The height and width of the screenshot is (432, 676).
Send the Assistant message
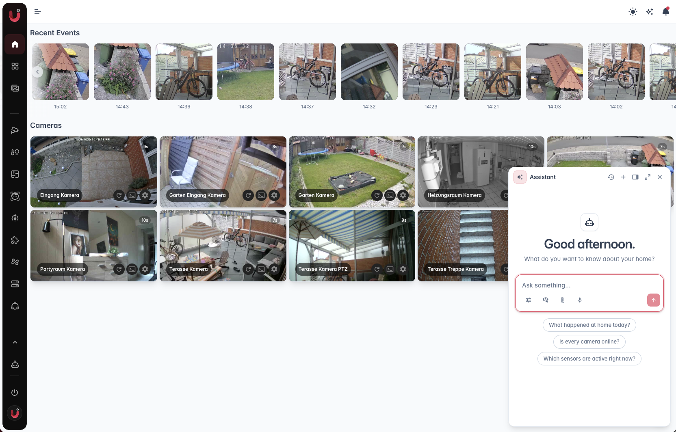point(654,300)
